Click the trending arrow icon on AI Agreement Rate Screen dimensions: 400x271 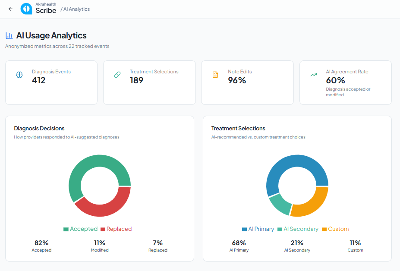[x=314, y=75]
